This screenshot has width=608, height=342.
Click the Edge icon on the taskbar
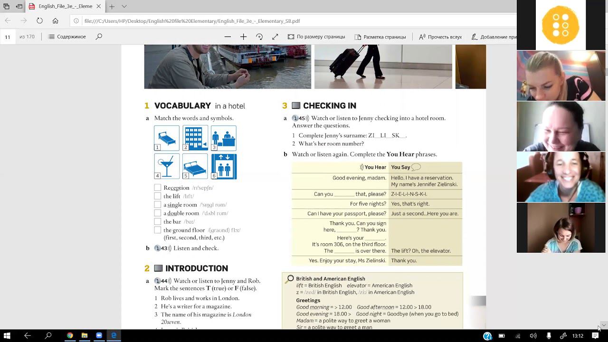pyautogui.click(x=114, y=335)
